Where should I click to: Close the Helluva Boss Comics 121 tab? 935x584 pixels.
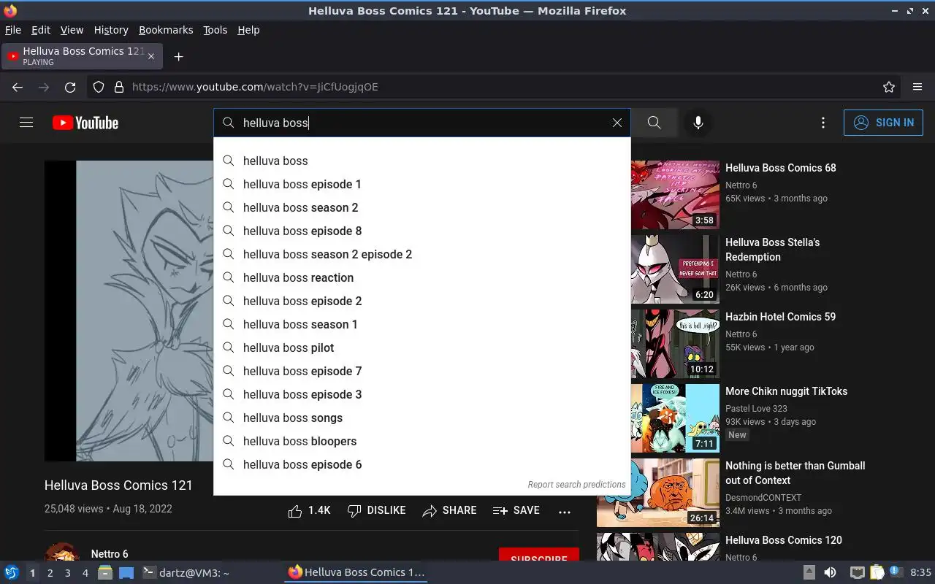pos(151,56)
